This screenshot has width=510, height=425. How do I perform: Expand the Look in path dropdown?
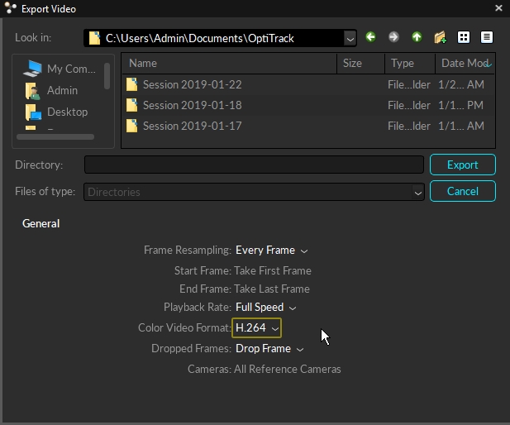coord(350,38)
